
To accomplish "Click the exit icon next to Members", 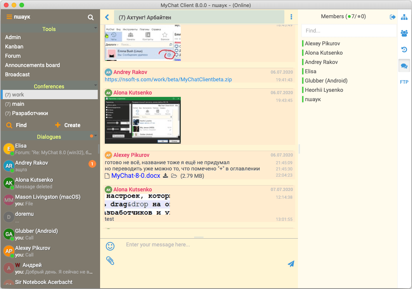I will 393,17.
